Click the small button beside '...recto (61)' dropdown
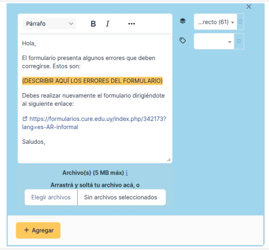Image resolution: width=269 pixels, height=250 pixels. 240,22
